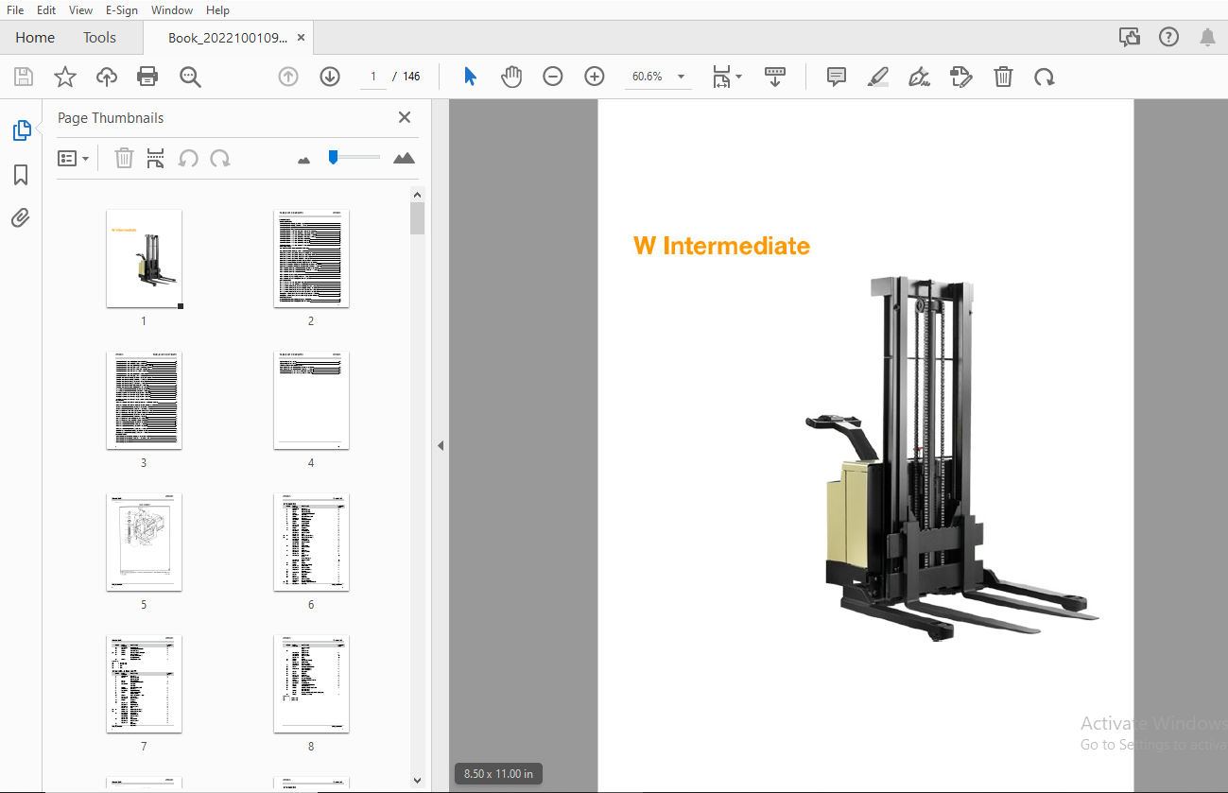Click the Save file icon
The width and height of the screenshot is (1228, 793).
[x=23, y=77]
